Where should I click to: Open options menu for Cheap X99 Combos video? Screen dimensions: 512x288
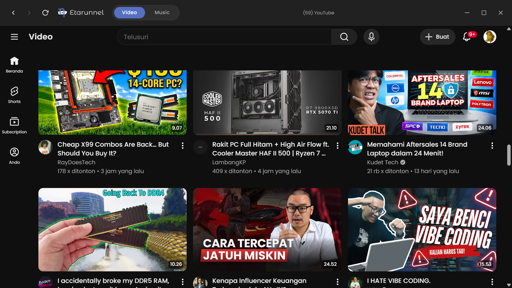tap(183, 146)
